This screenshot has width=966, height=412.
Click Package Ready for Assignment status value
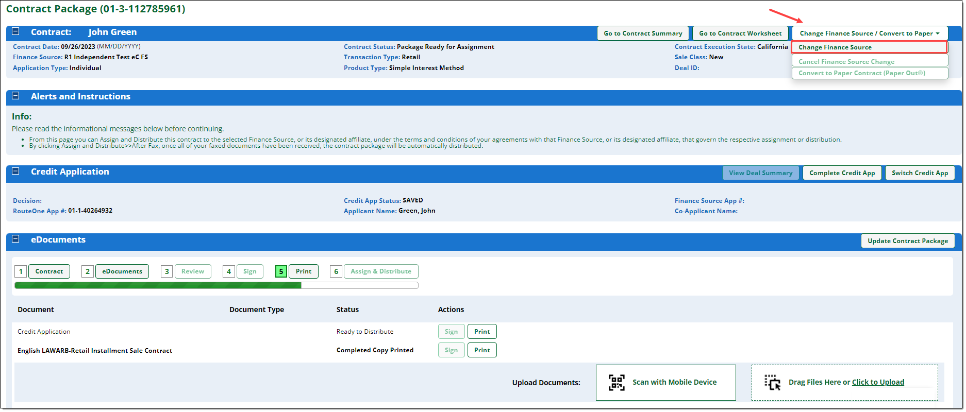(445, 47)
